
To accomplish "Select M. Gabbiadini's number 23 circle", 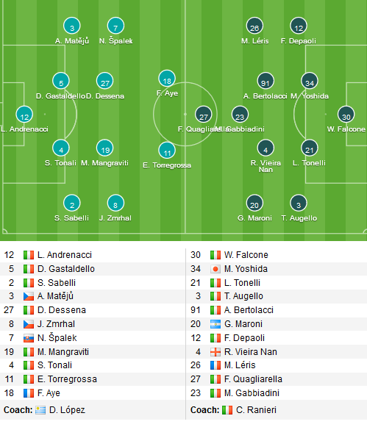I will [x=240, y=115].
